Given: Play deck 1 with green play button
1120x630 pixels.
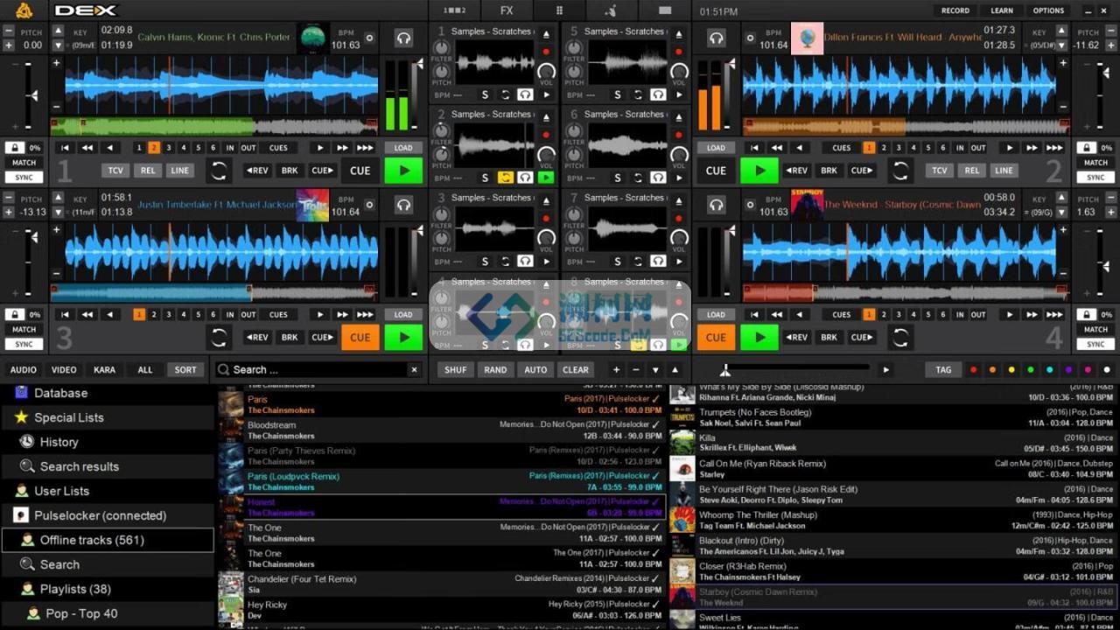Looking at the screenshot, I should coord(403,171).
